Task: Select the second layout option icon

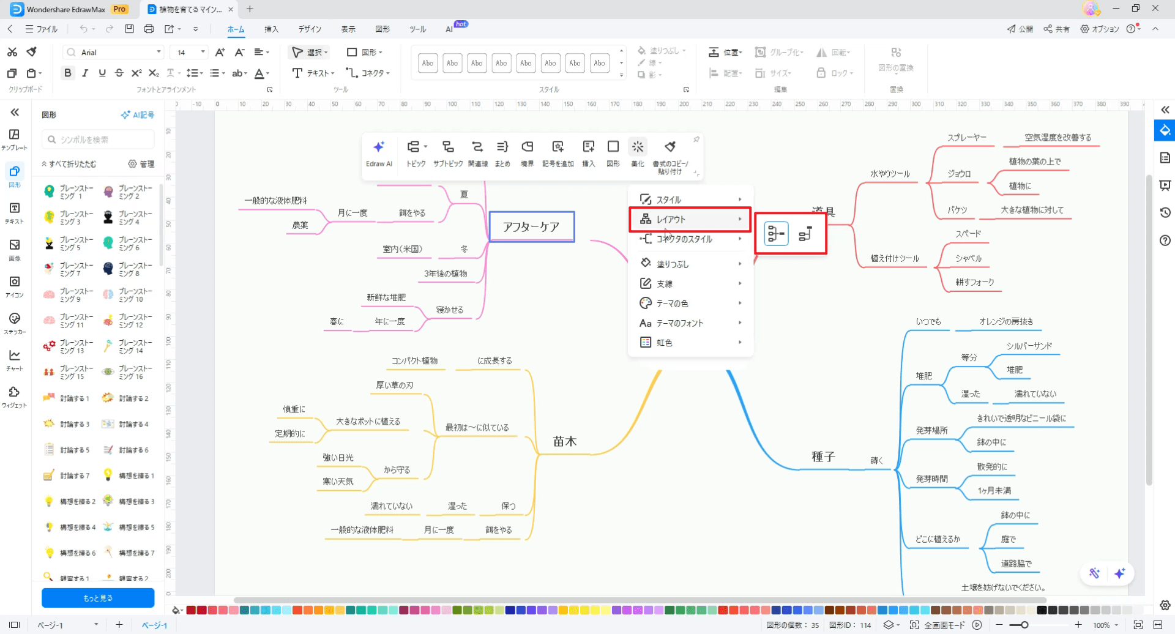Action: [805, 234]
